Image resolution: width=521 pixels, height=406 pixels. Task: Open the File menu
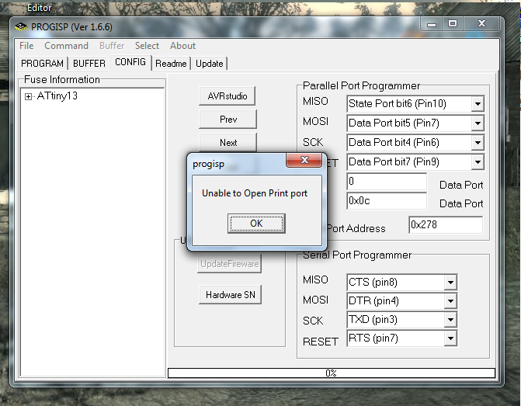[x=26, y=46]
